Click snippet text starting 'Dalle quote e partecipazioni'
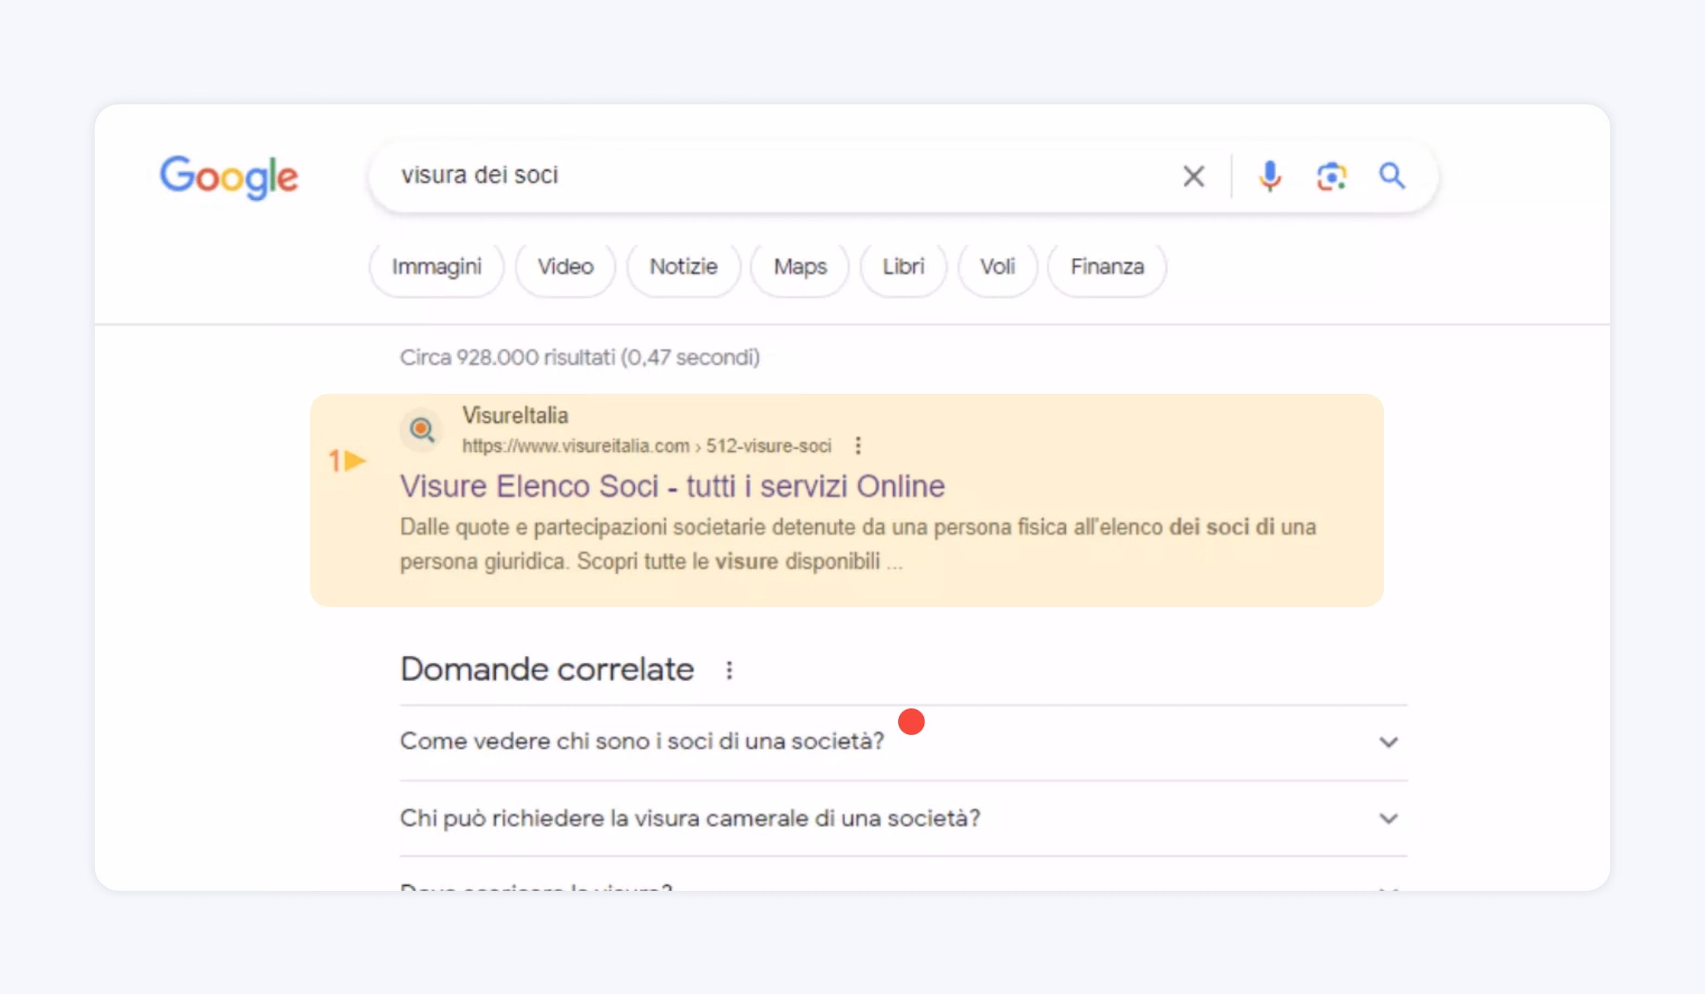 pos(858,544)
